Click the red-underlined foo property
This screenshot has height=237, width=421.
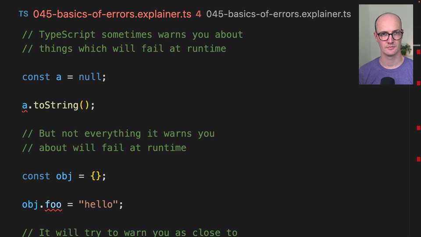[x=54, y=205]
